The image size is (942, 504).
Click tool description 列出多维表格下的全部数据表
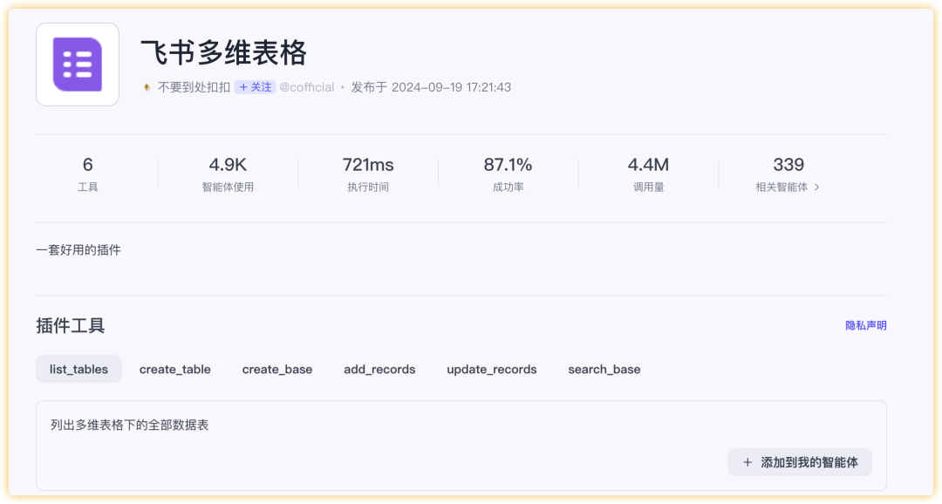point(129,425)
